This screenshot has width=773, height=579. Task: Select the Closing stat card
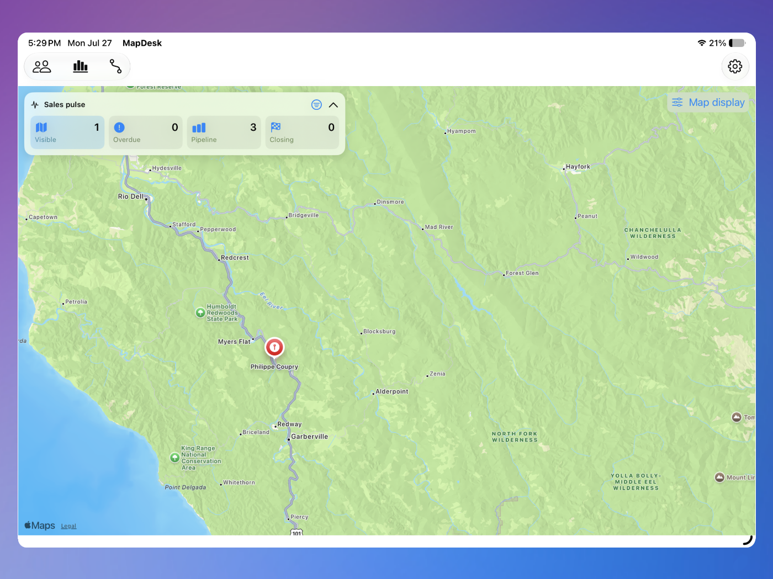[302, 132]
